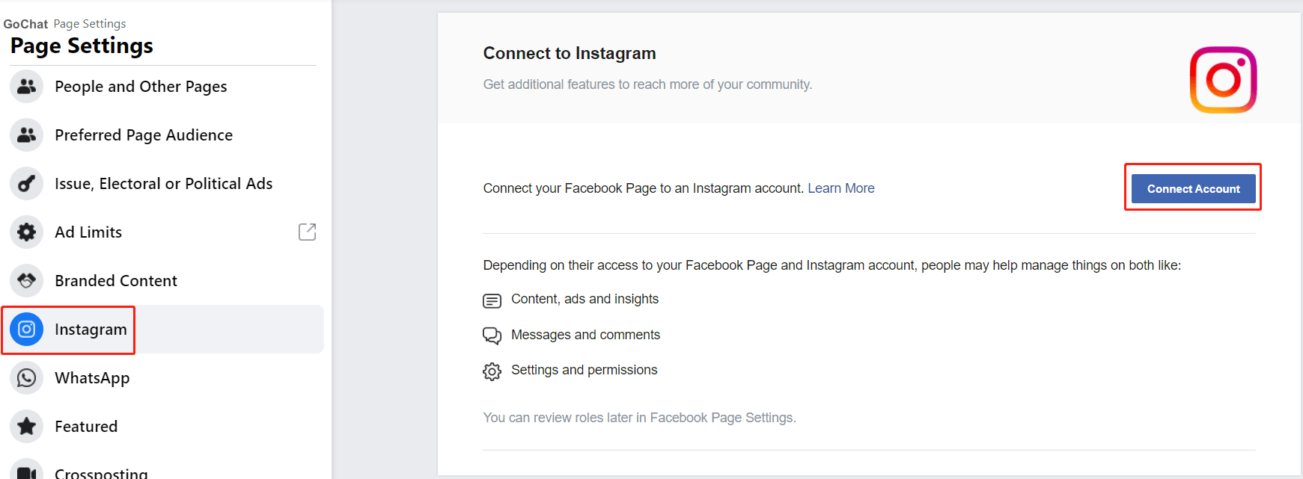Follow the Learn More link
The image size is (1303, 479).
coord(840,188)
